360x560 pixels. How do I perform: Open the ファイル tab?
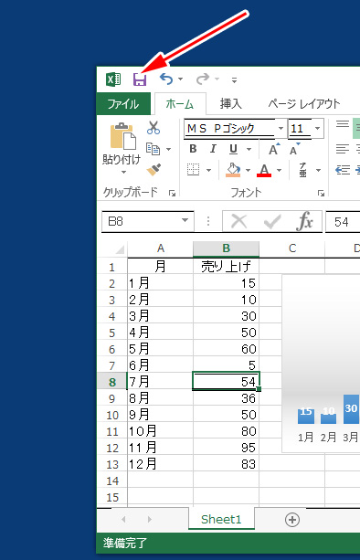coord(123,104)
